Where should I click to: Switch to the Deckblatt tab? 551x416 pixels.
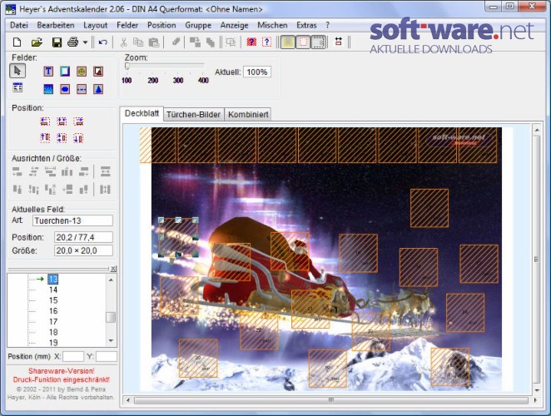tap(141, 113)
